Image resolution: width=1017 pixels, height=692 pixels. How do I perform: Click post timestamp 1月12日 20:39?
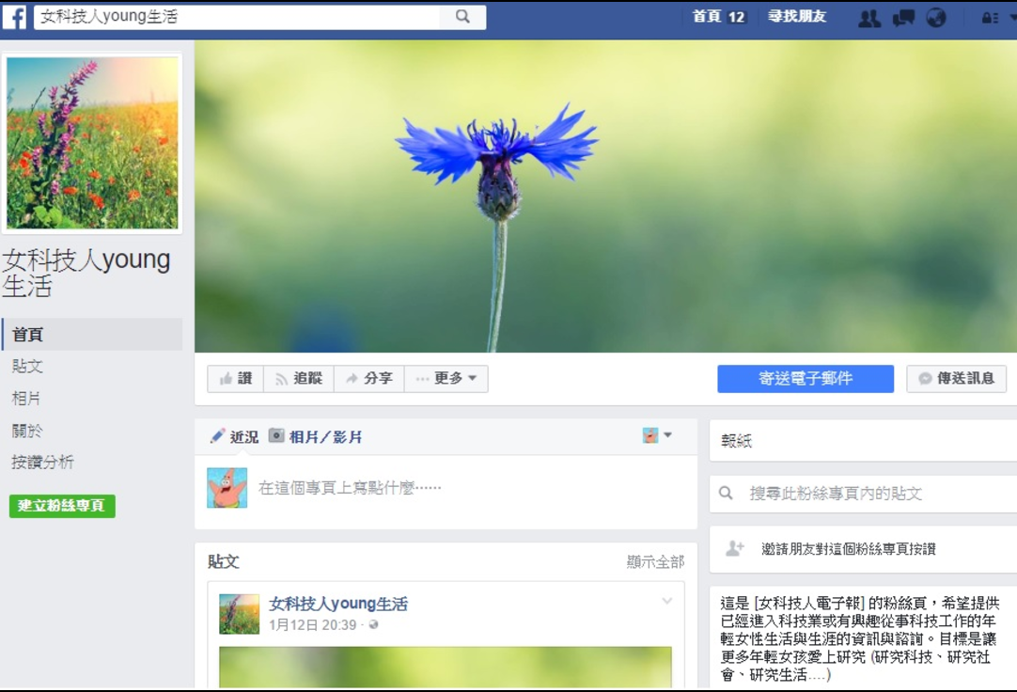(313, 625)
